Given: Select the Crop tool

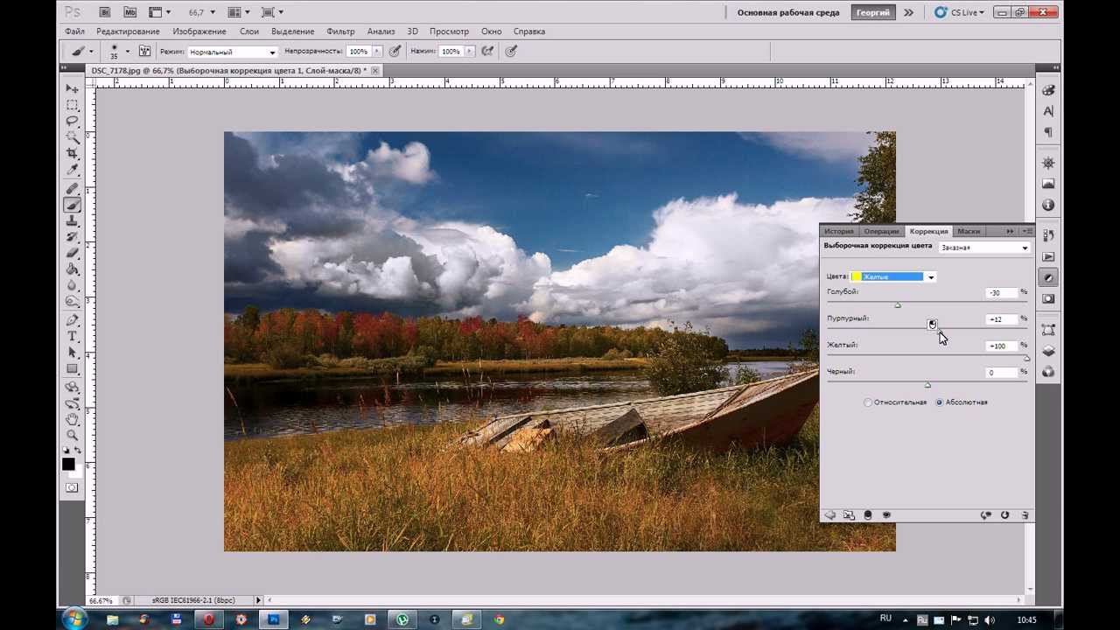Looking at the screenshot, I should pos(73,153).
